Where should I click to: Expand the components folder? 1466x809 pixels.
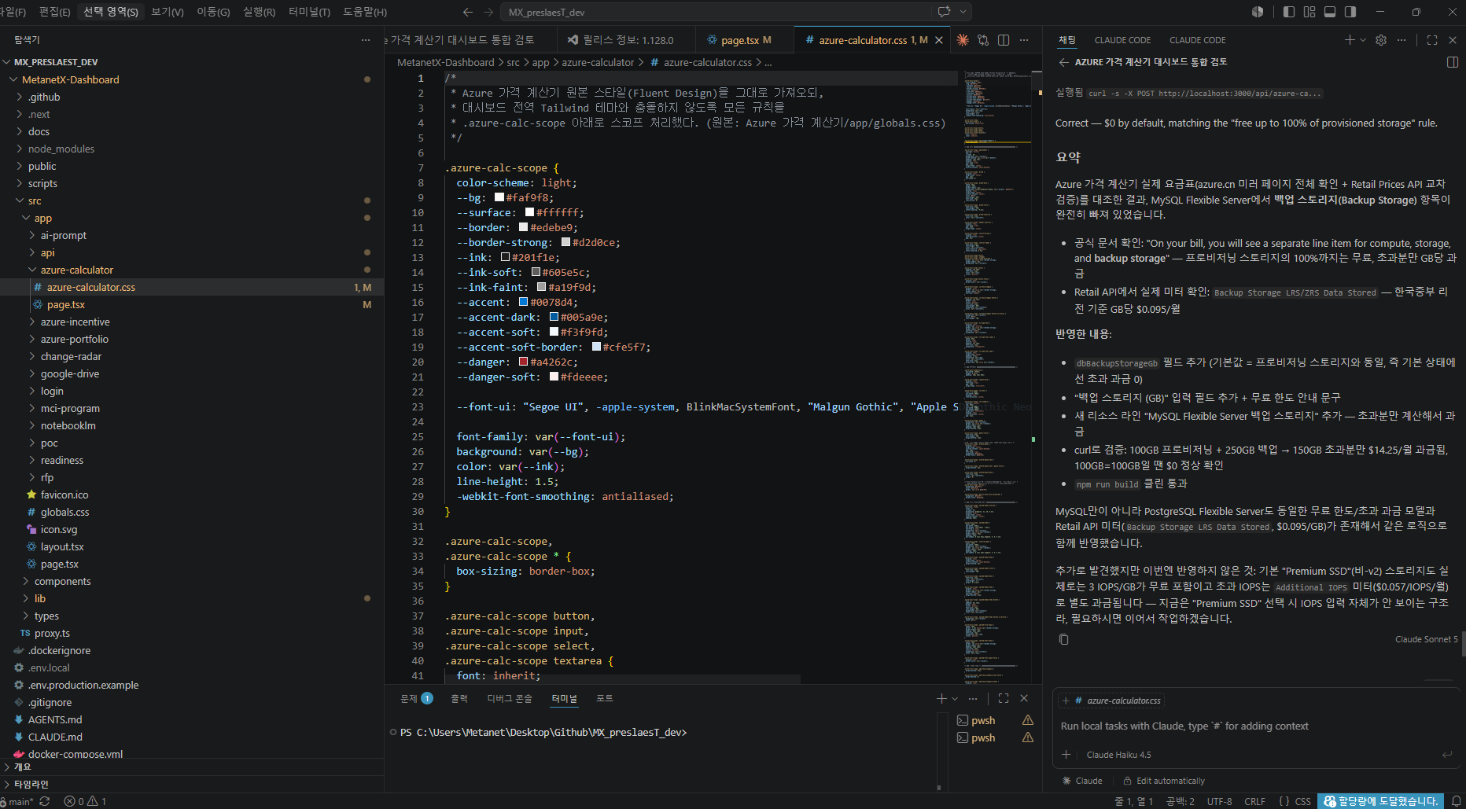(62, 581)
